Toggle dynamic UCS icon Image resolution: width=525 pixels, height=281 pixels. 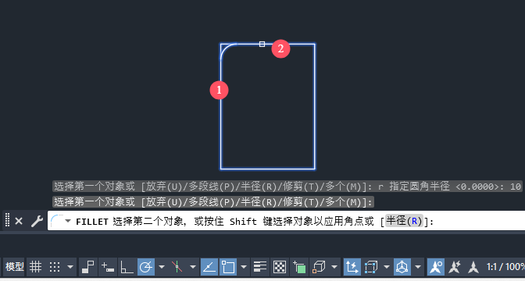(x=352, y=267)
